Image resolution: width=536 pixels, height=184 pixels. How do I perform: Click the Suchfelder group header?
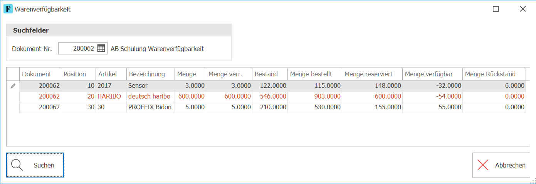click(x=119, y=30)
